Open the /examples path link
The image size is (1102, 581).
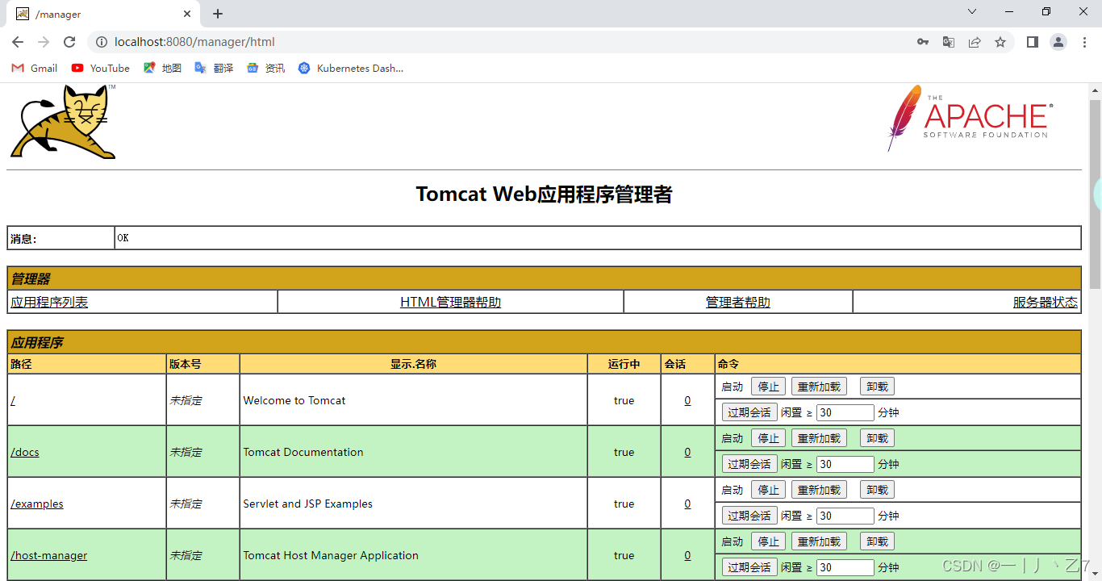(37, 504)
